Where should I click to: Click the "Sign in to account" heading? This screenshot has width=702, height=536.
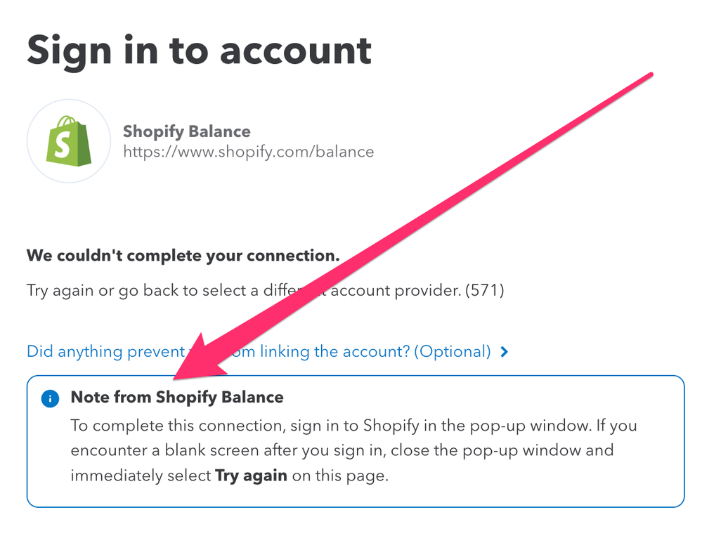199,50
